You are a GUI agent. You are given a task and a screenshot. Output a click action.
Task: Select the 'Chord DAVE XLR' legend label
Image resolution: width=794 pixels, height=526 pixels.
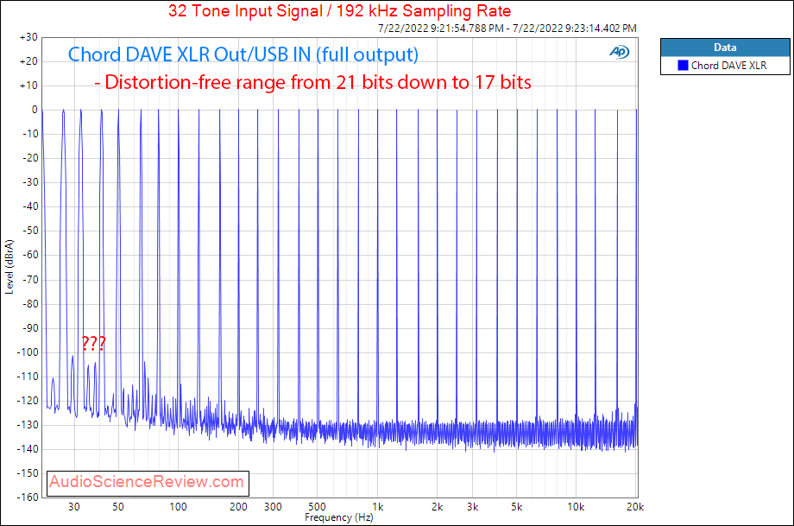[x=728, y=66]
